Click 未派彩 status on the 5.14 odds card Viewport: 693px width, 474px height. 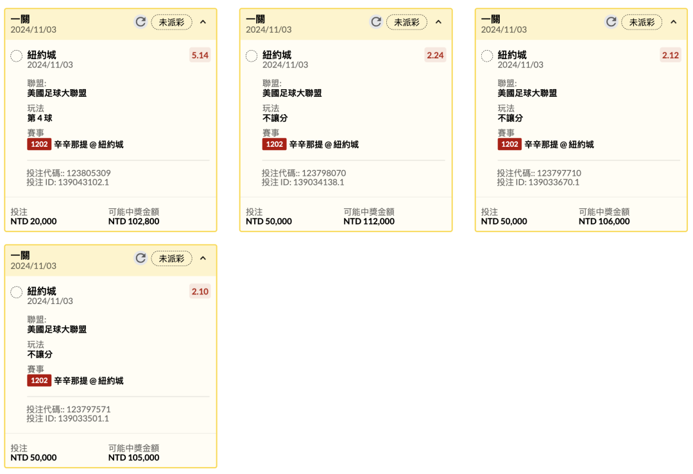click(x=171, y=22)
